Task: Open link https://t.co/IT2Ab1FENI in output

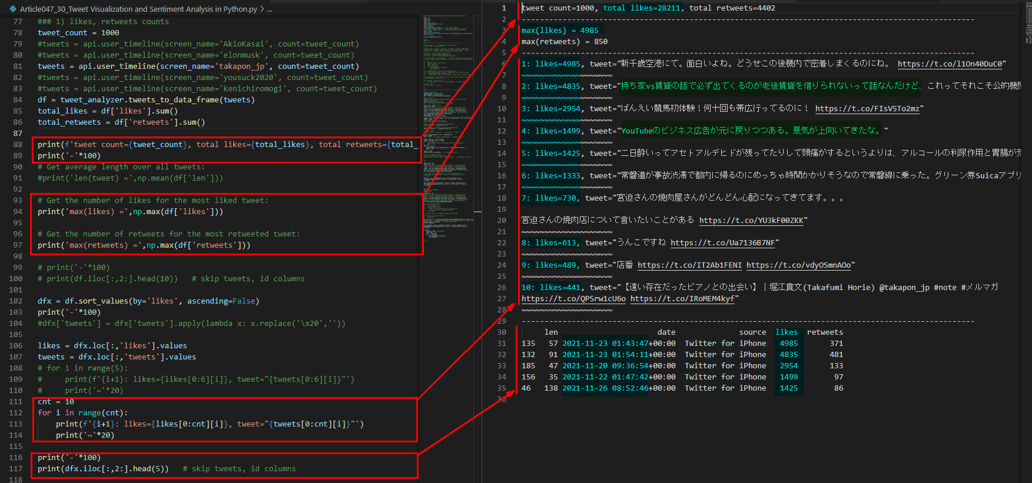Action: (x=689, y=265)
